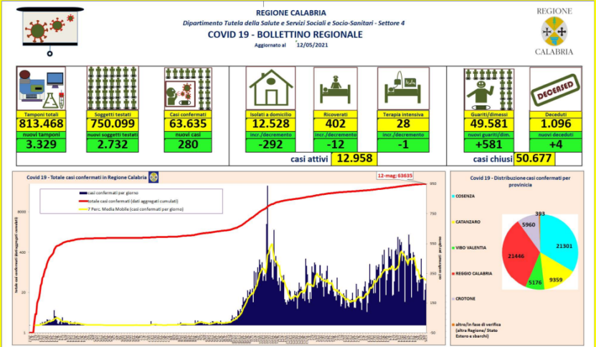Select the Isolati a domicilio house icon
The image size is (596, 347).
point(270,89)
